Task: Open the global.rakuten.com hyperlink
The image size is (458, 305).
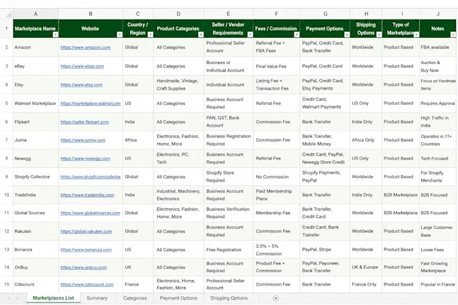Action: [86, 232]
